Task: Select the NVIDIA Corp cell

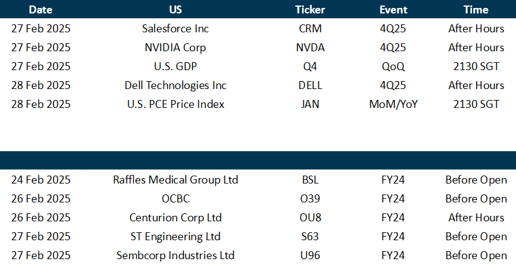Action: point(176,48)
